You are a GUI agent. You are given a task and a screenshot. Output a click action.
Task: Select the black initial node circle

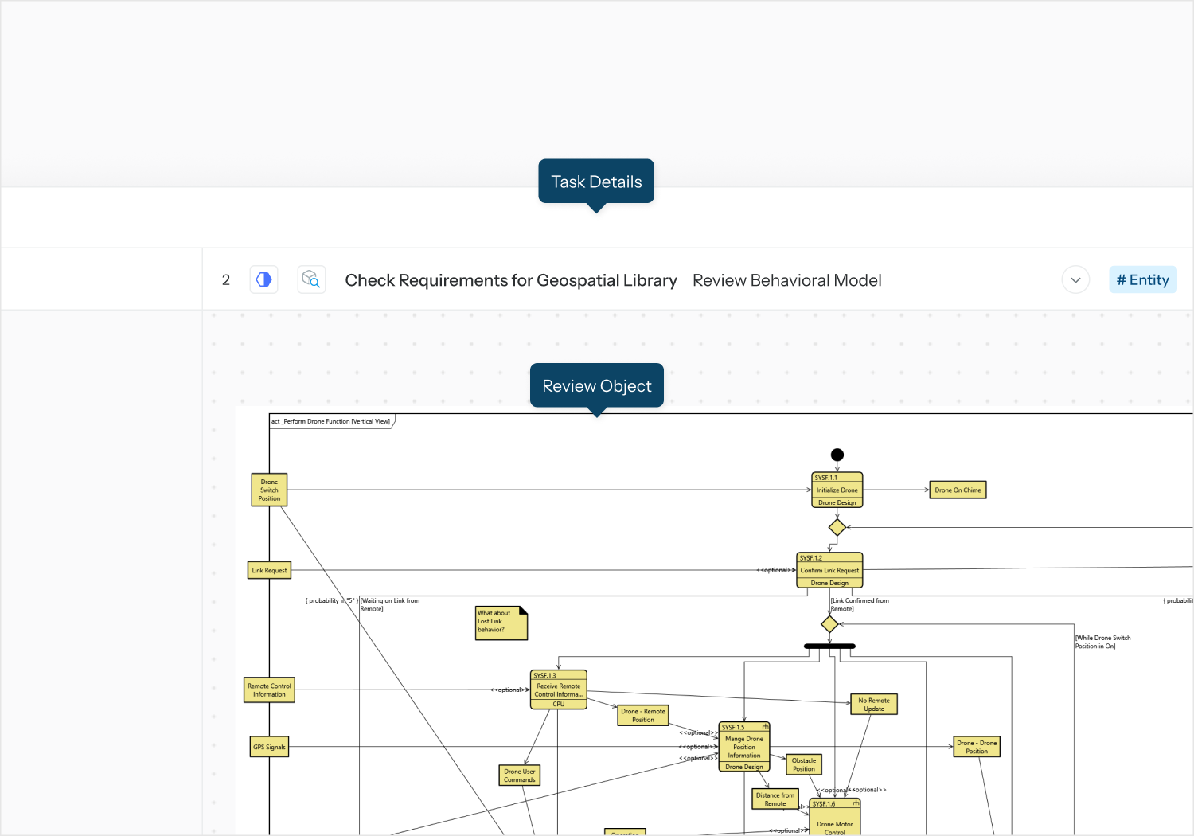pyautogui.click(x=837, y=455)
